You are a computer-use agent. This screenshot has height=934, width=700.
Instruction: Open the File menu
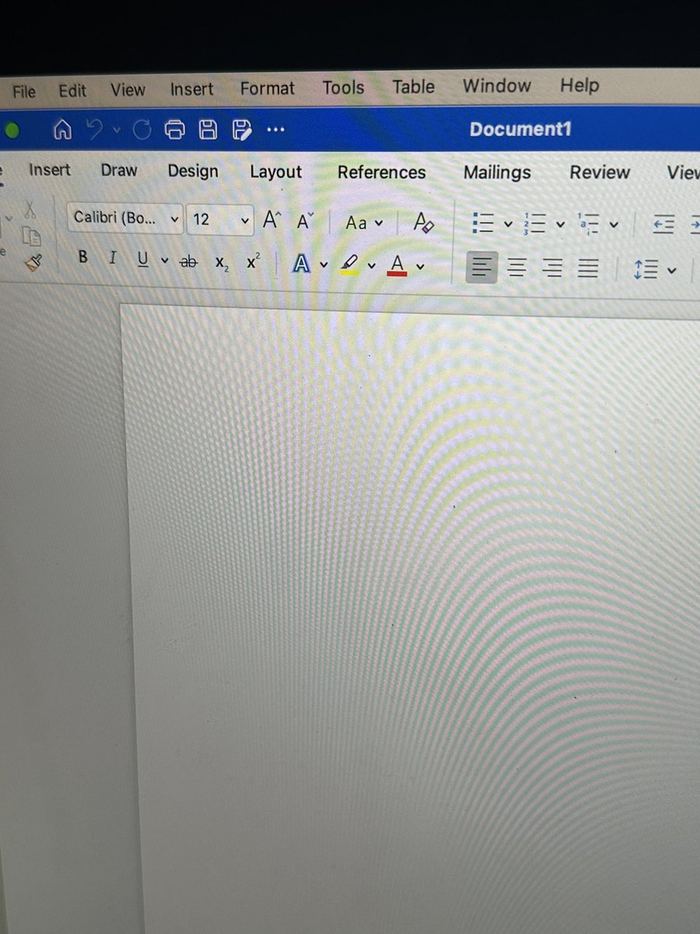pyautogui.click(x=24, y=91)
